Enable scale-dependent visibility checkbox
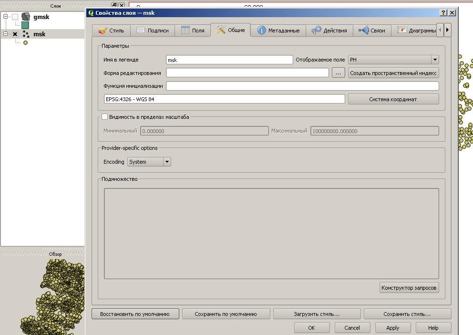 (105, 117)
